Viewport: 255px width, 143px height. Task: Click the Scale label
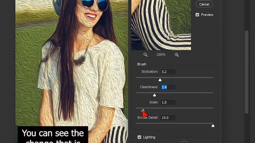click(154, 102)
